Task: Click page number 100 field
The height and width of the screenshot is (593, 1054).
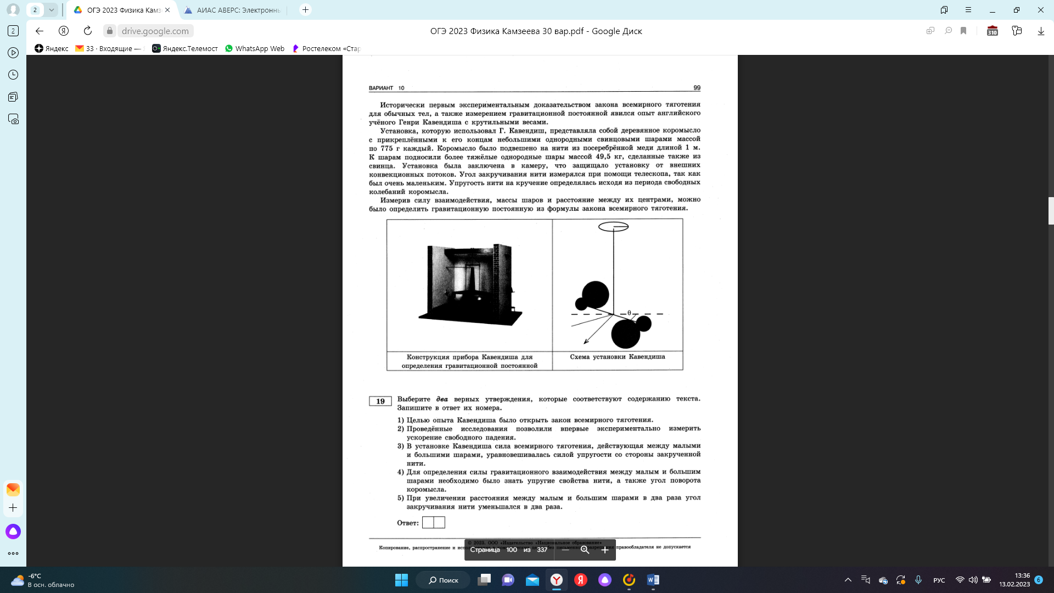Action: 512,550
